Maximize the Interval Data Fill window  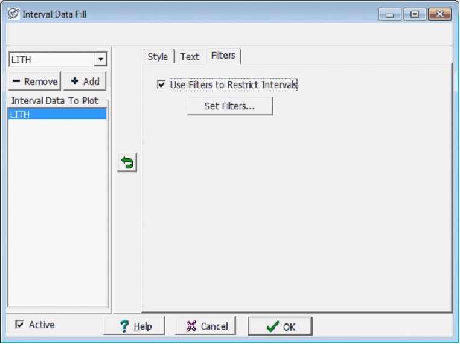[x=415, y=14]
